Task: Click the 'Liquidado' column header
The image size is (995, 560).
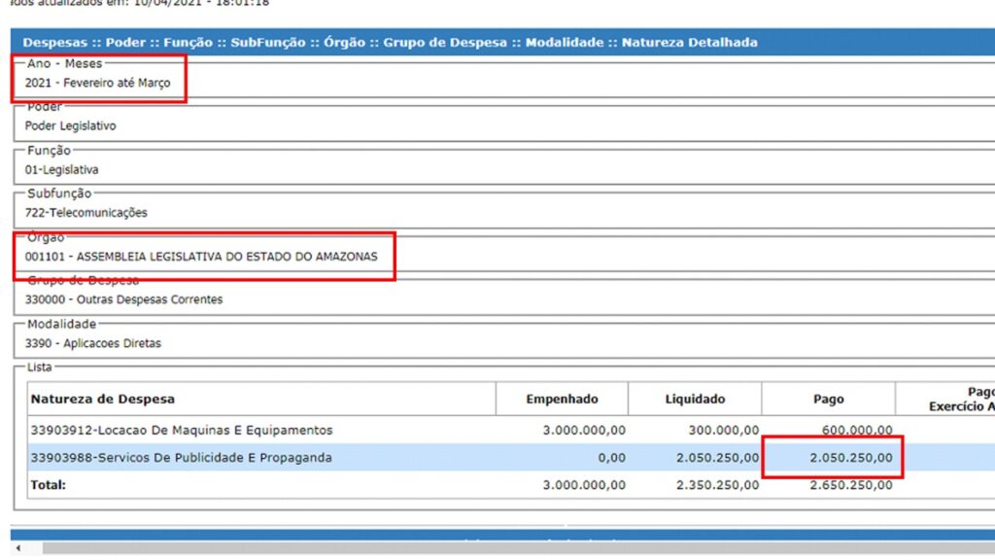Action: point(695,400)
